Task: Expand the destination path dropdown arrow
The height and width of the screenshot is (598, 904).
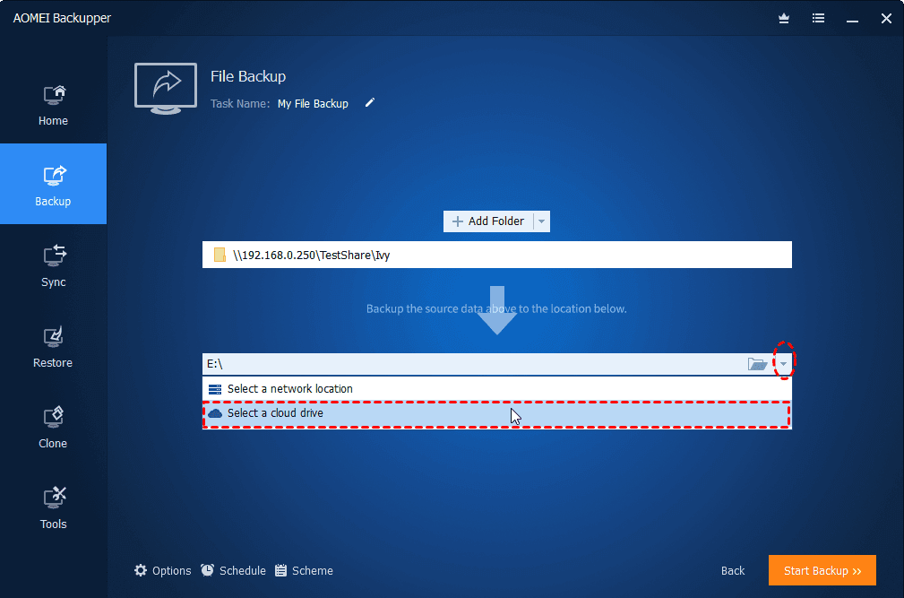Action: (x=783, y=364)
